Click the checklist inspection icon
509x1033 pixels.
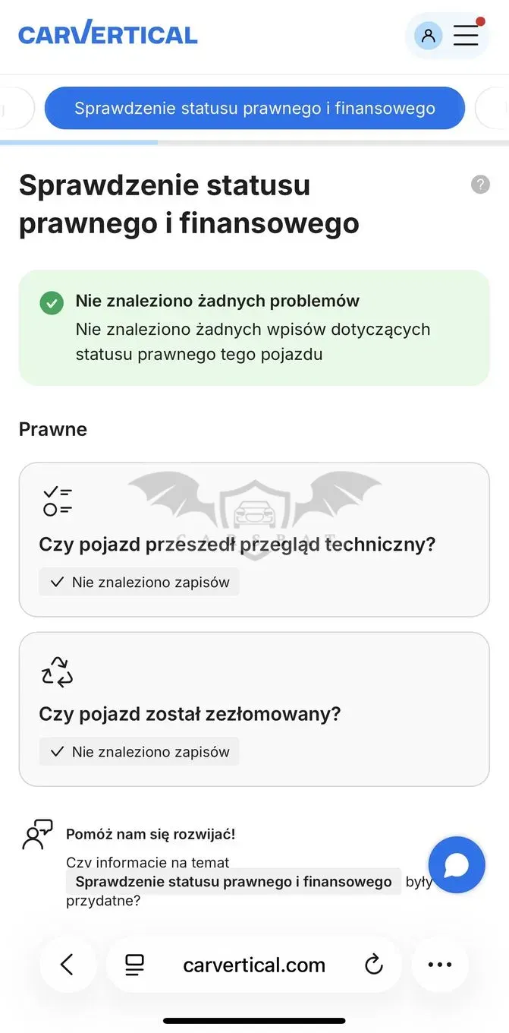coord(58,502)
